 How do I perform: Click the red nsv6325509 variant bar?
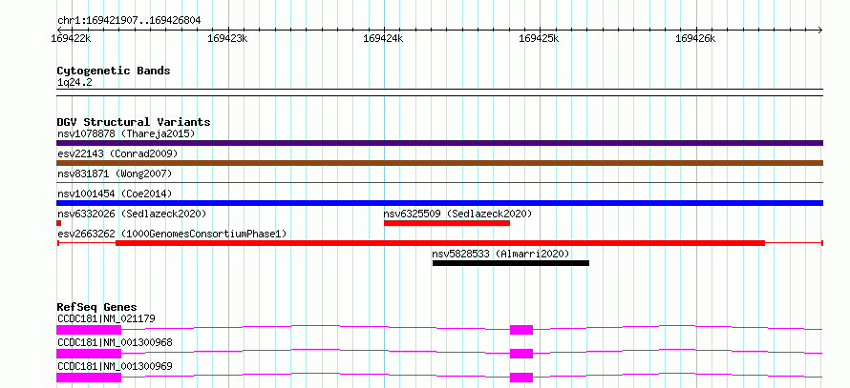tap(447, 223)
